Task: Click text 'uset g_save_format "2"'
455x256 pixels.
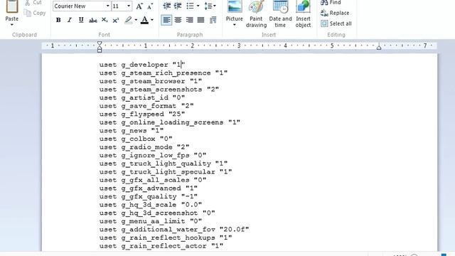Action: pyautogui.click(x=146, y=106)
